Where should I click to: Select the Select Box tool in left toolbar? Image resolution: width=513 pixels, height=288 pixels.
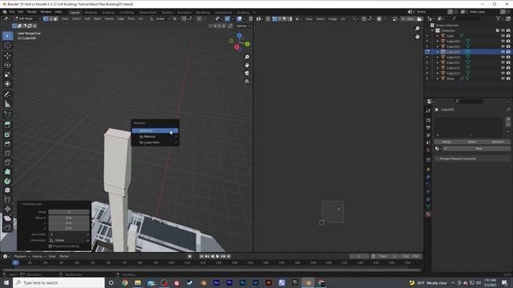pos(7,35)
